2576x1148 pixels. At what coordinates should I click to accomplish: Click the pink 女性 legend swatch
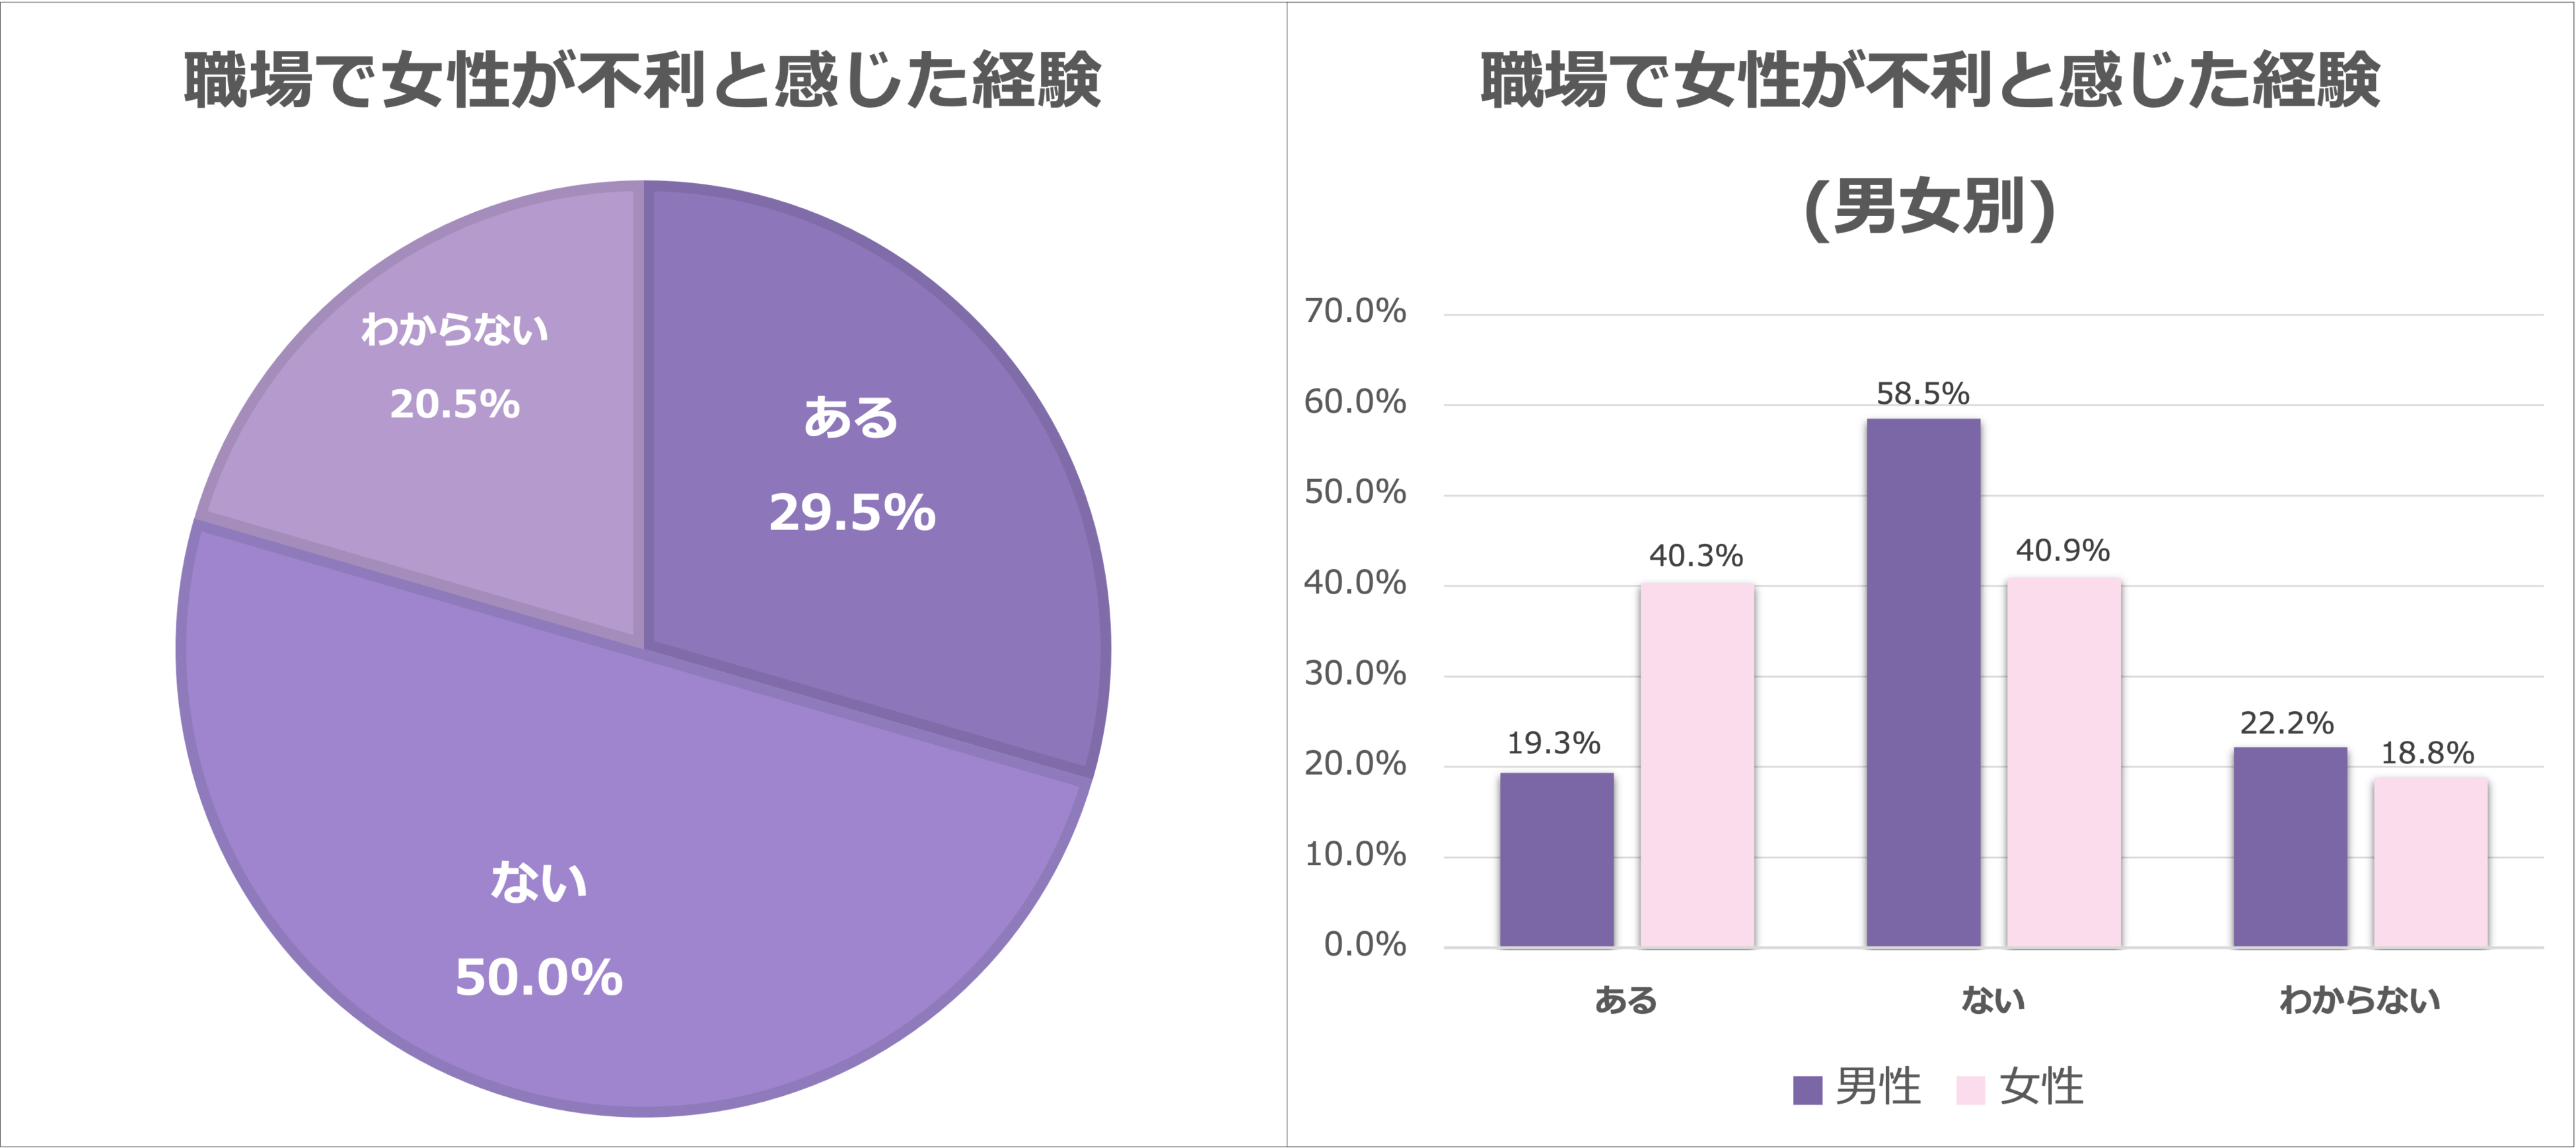[1970, 1090]
